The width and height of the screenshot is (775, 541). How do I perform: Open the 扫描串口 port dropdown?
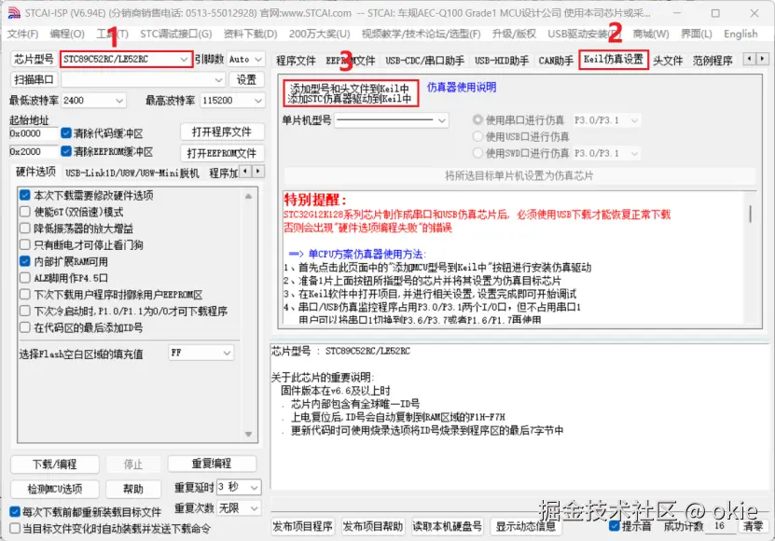[143, 79]
